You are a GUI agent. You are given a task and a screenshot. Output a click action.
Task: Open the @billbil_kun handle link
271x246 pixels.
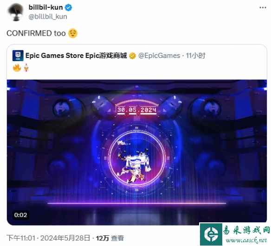(48, 17)
